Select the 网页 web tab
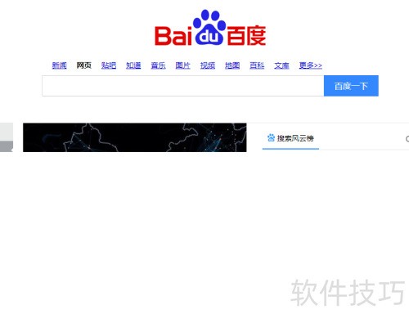Viewport: 409px width, 323px height. pyautogui.click(x=83, y=65)
